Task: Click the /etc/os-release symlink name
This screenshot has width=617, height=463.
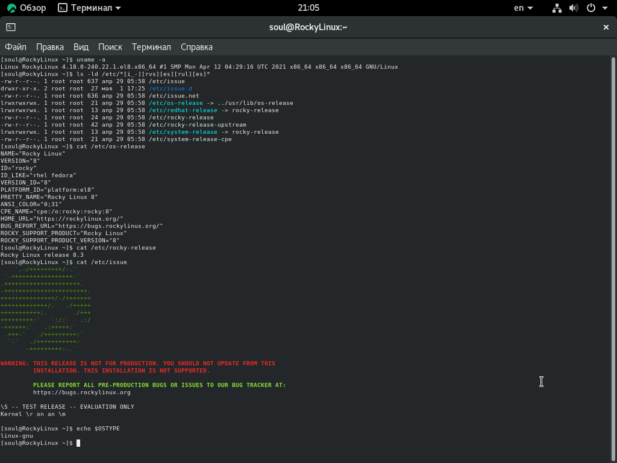Action: tap(176, 103)
